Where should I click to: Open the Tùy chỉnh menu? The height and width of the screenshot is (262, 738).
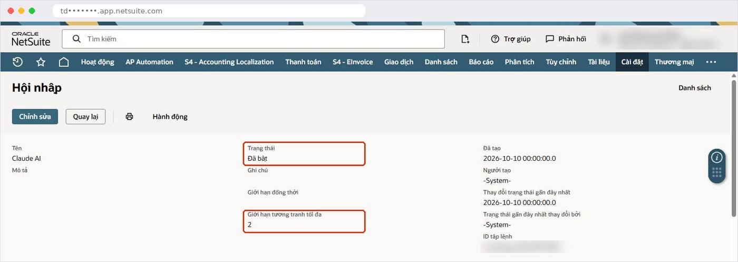[x=561, y=62]
